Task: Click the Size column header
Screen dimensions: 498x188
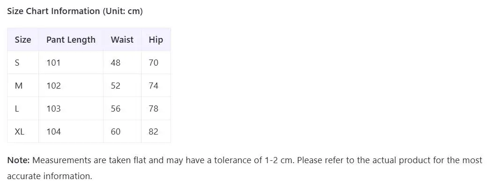Action: click(x=23, y=40)
